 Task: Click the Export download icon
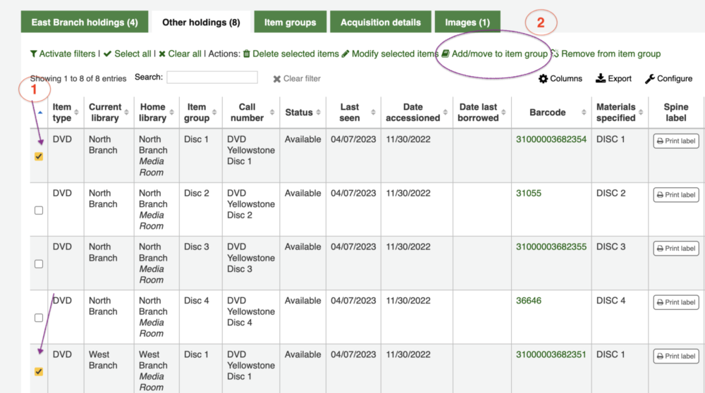[x=601, y=79]
